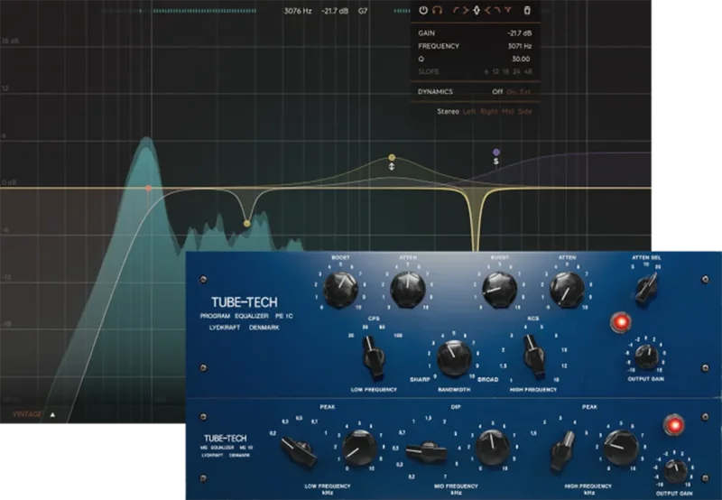
Task: Click the Atten Sel switch
Action: tap(647, 287)
